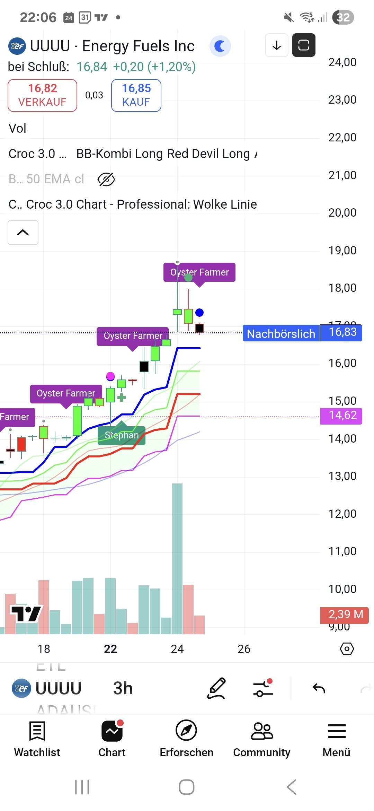Collapse the indicator legend with chevron
The height and width of the screenshot is (811, 374).
click(23, 233)
